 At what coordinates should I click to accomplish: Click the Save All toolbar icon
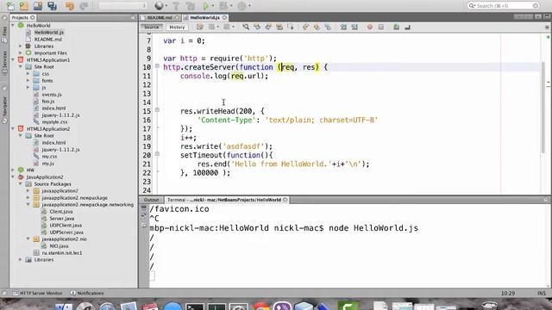[52, 6]
